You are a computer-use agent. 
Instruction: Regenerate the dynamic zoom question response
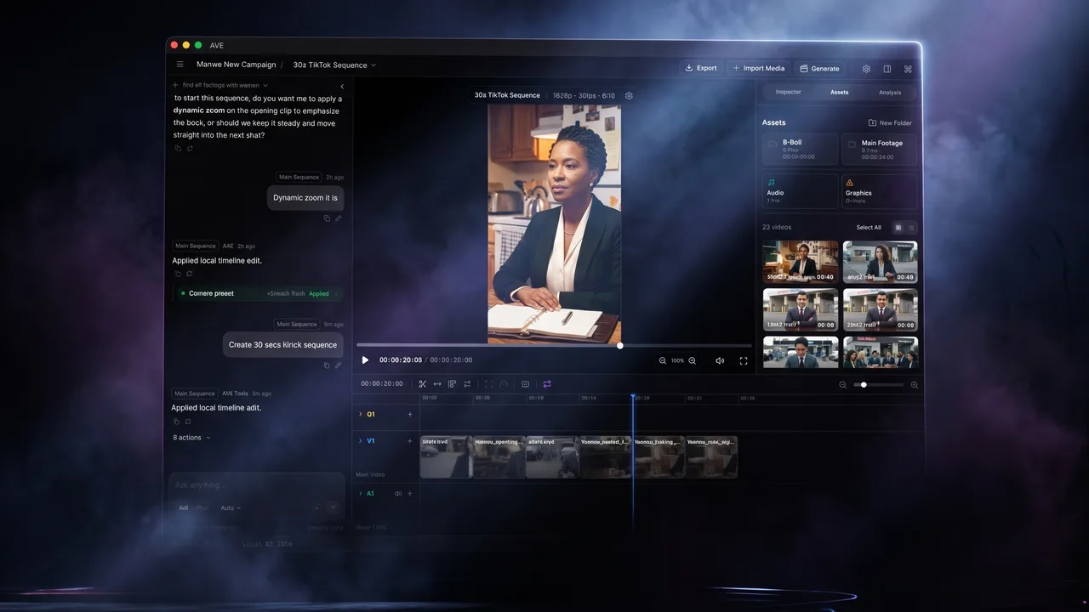point(190,148)
